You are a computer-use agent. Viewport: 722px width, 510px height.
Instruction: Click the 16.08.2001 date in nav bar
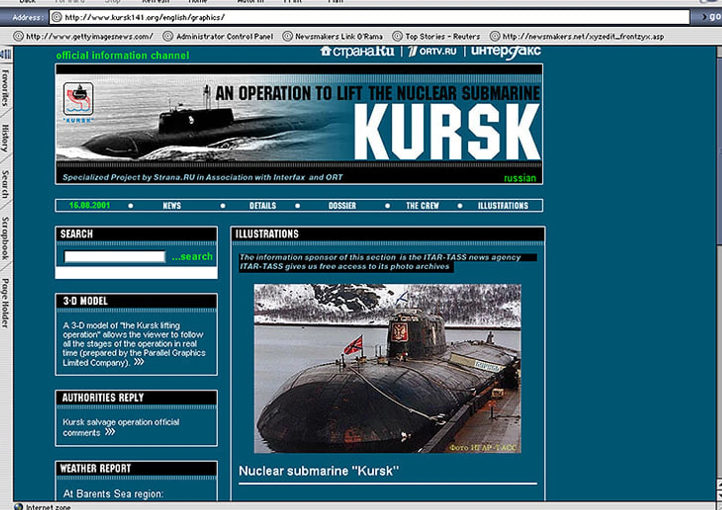click(x=90, y=205)
